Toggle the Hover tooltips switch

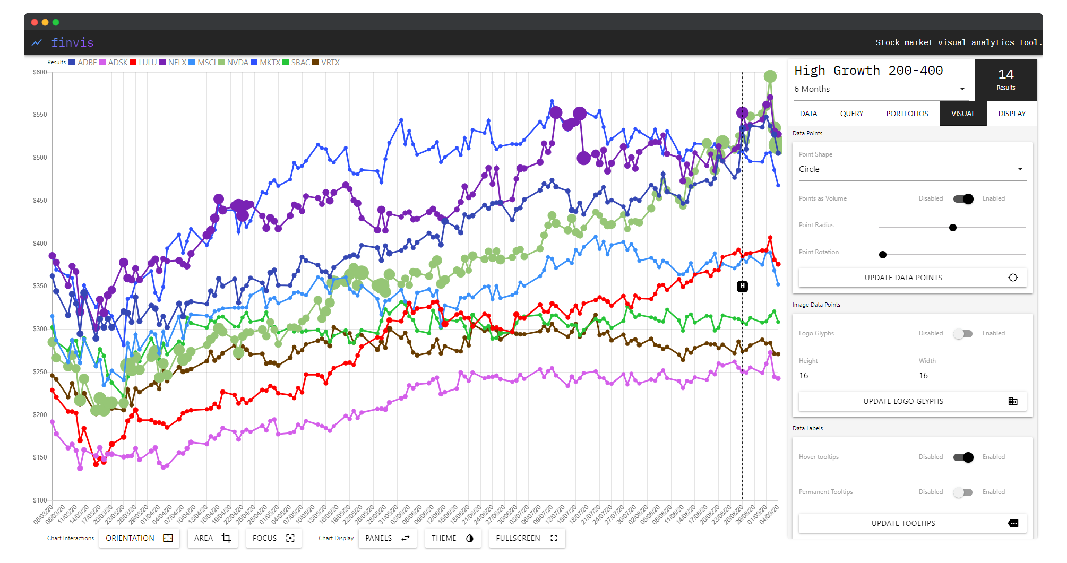tap(963, 457)
